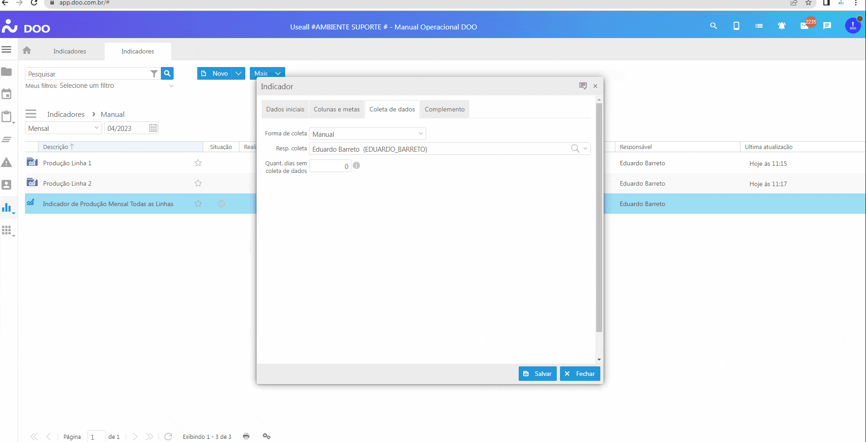Click the filter funnel icon in search
The image size is (866, 442).
(x=154, y=74)
